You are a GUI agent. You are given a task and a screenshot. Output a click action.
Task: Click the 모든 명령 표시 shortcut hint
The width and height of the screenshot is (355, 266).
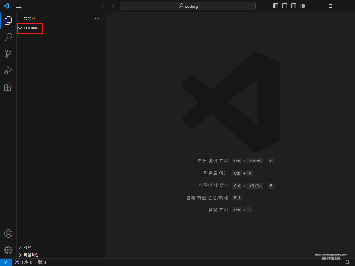(213, 161)
